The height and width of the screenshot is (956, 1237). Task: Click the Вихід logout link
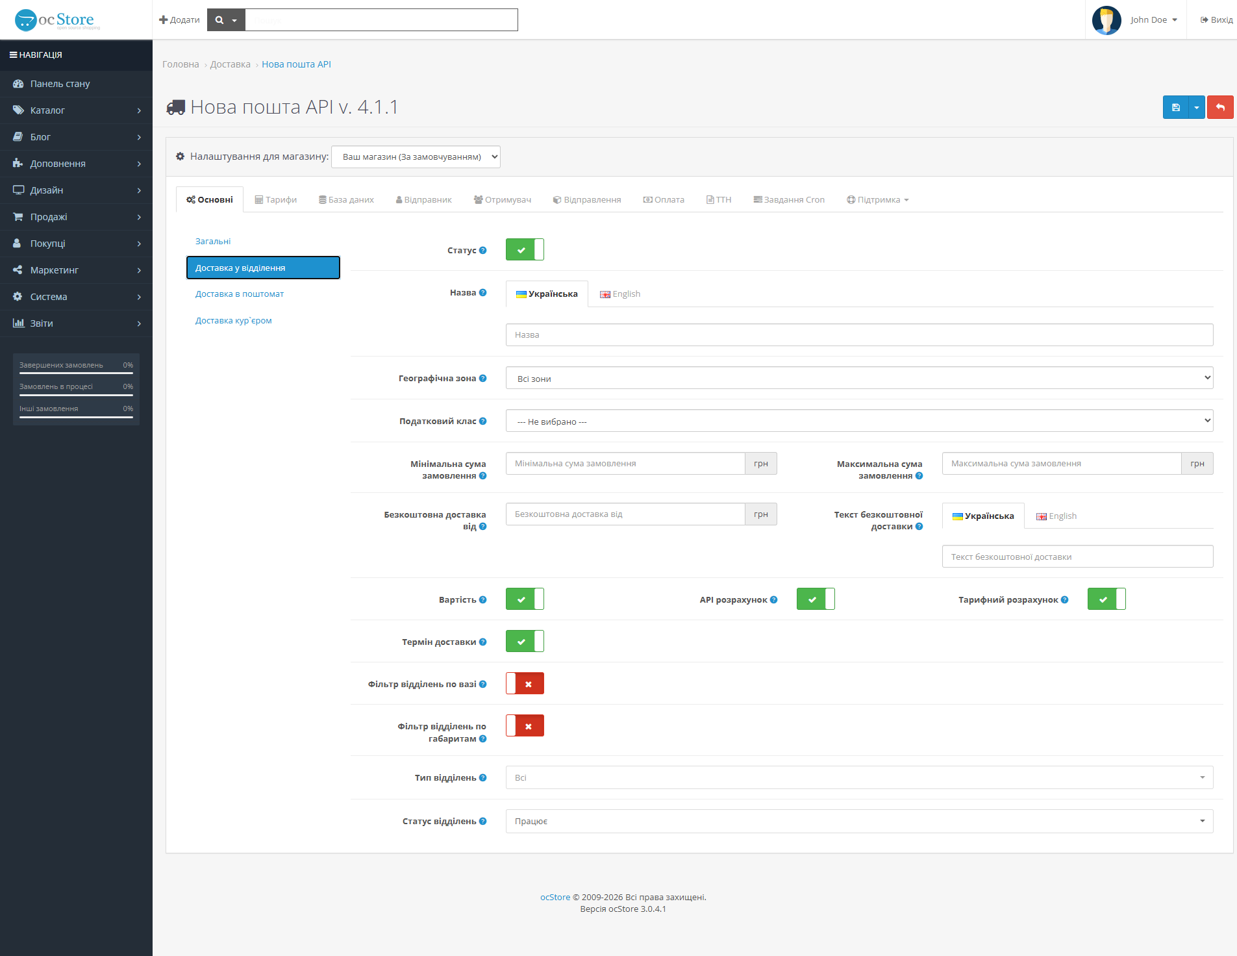tap(1216, 20)
